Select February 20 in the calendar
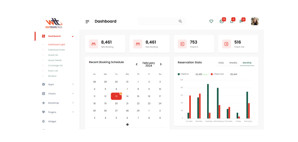Screen dimensions: 298x142 (x=116, y=104)
